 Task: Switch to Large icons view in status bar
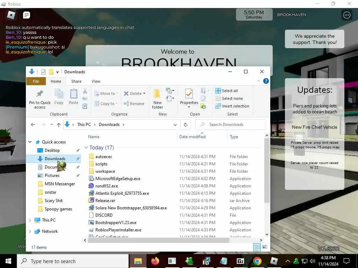265,247
